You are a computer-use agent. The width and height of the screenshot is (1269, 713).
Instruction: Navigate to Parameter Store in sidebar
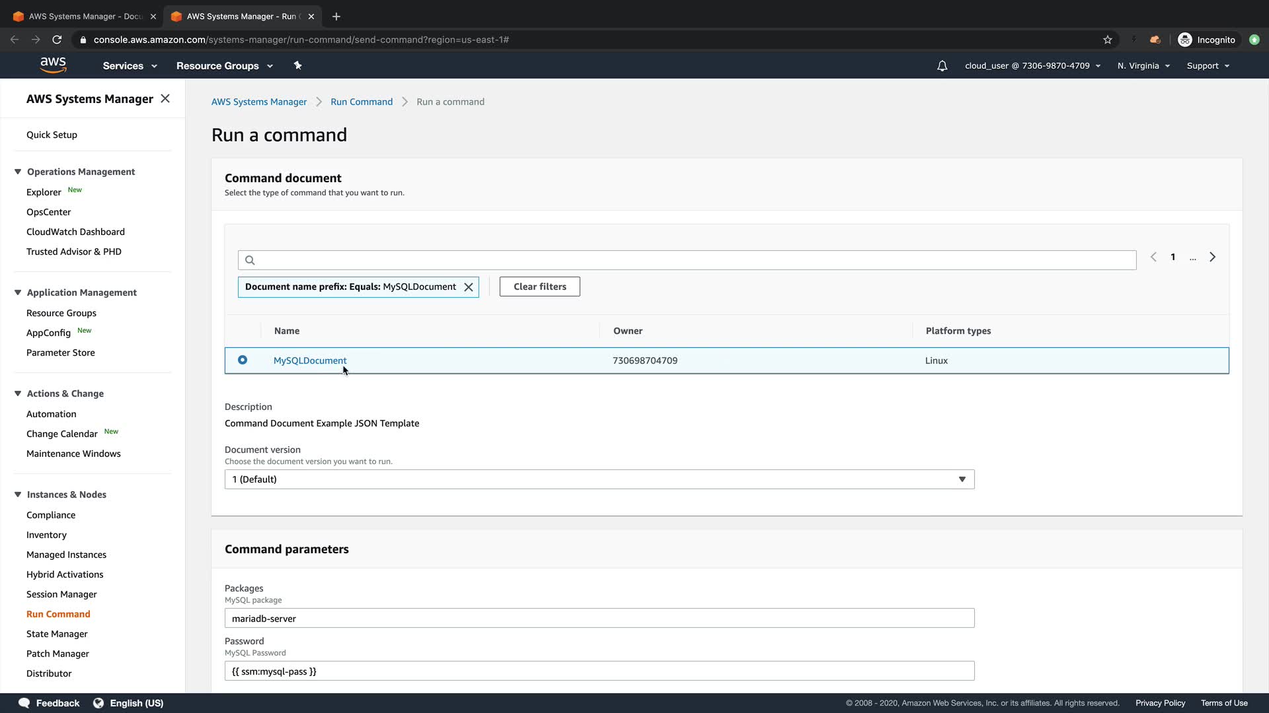click(61, 353)
